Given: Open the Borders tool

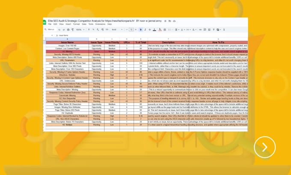Looking at the screenshot, I should tap(165, 30).
